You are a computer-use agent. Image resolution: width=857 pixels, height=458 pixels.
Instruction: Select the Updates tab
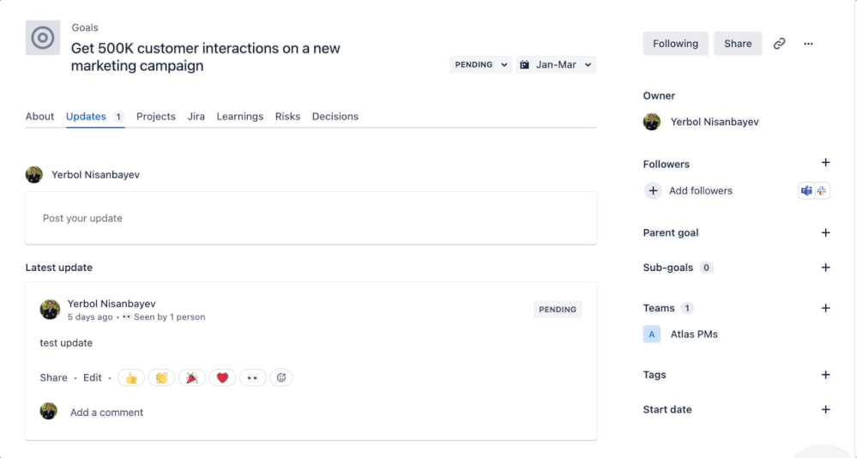(95, 117)
